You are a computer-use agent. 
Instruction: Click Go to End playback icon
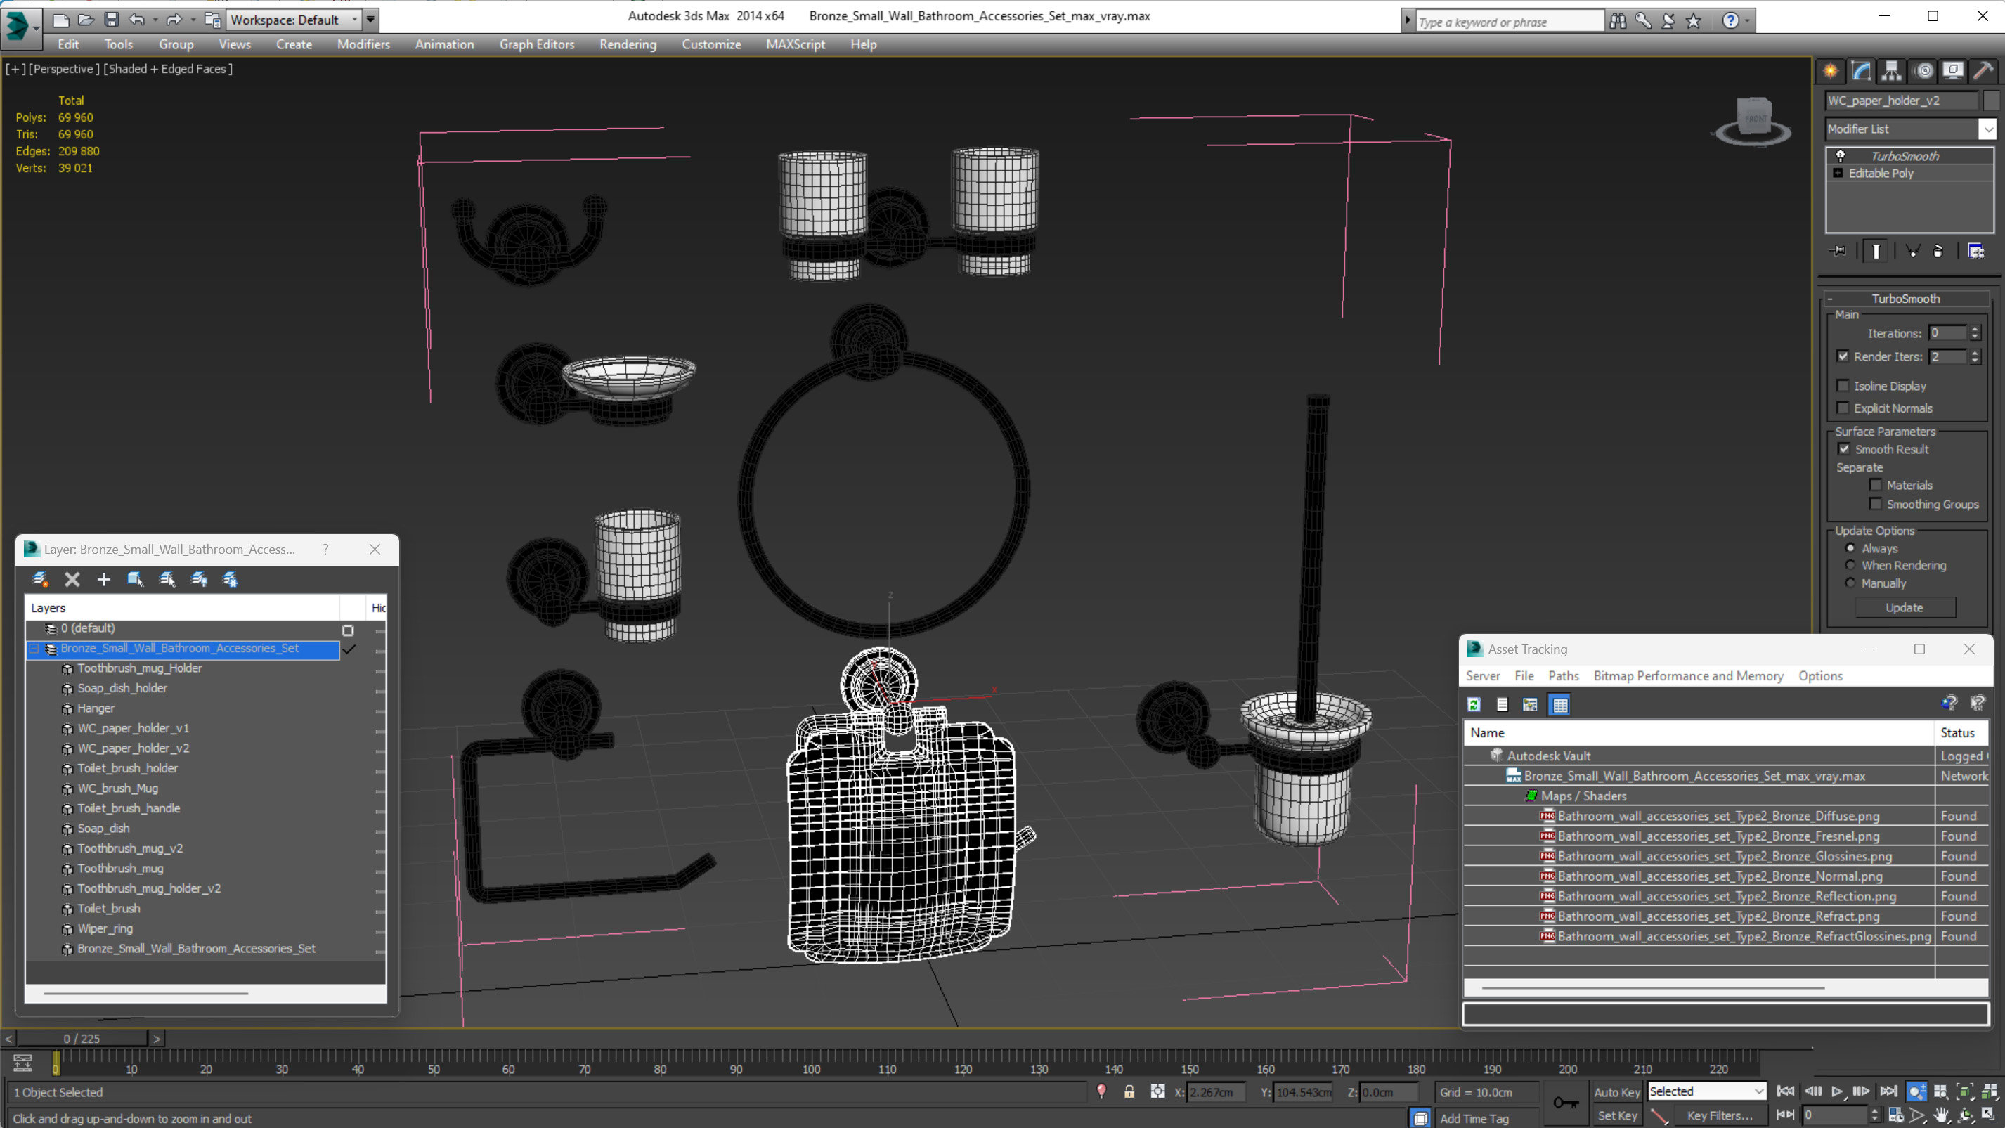(1889, 1091)
